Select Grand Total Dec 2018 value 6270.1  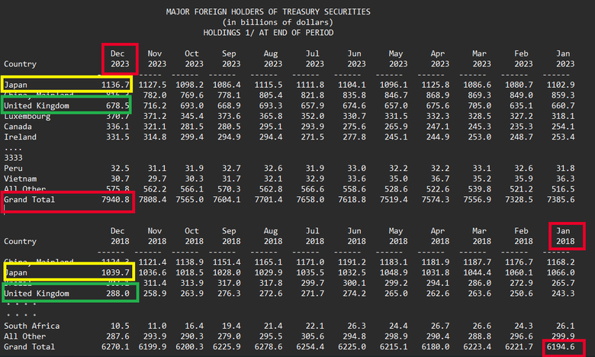pyautogui.click(x=115, y=347)
